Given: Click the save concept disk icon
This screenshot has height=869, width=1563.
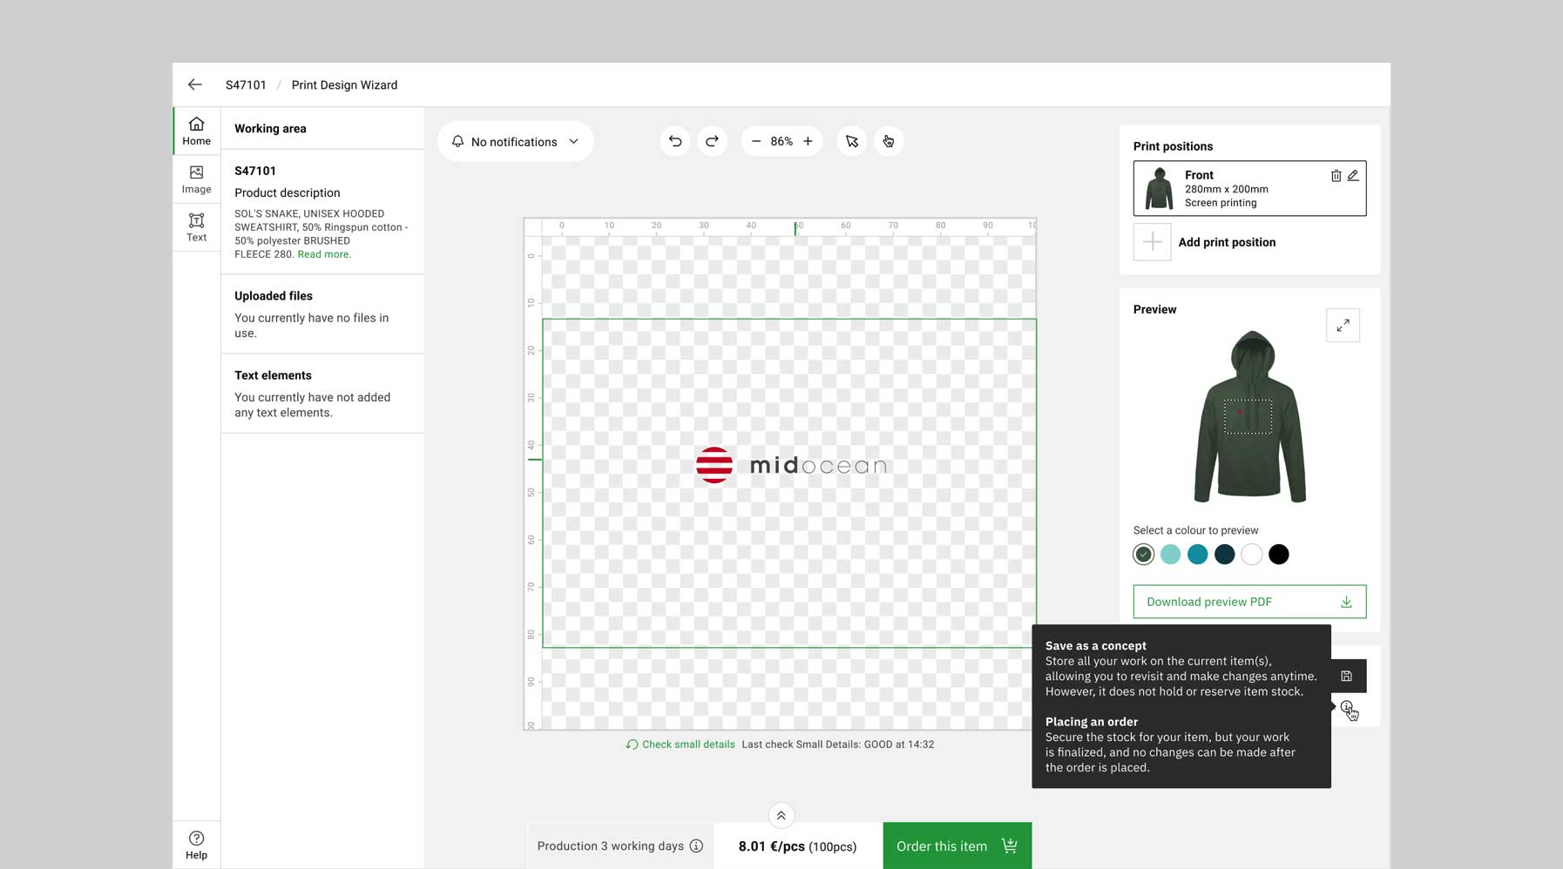Looking at the screenshot, I should coord(1346,676).
